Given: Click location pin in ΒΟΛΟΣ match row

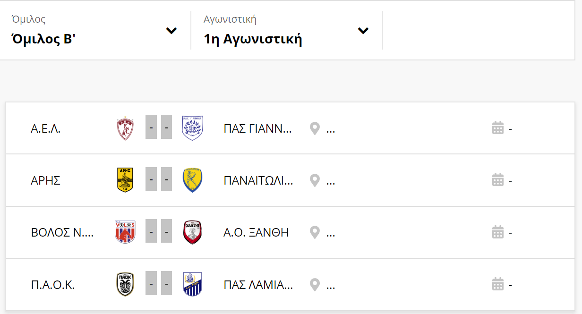Looking at the screenshot, I should coord(315,232).
